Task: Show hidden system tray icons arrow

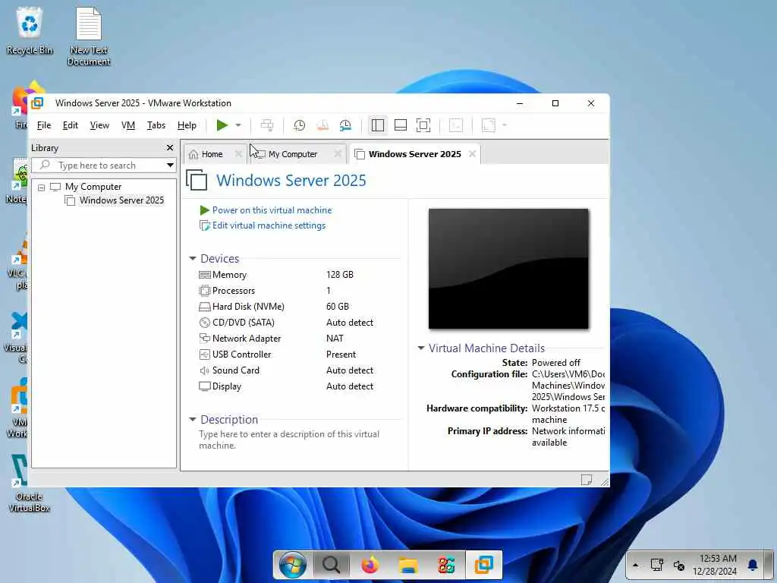Action: (635, 565)
